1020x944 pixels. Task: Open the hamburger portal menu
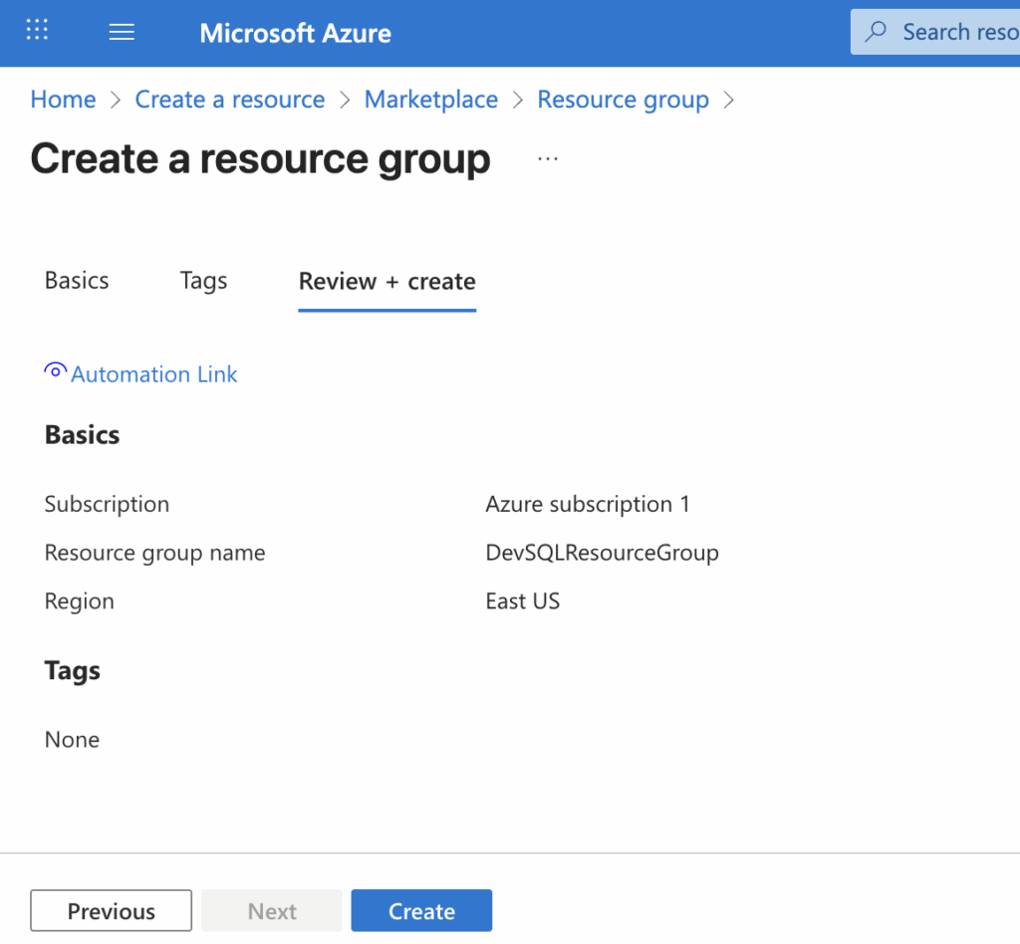(122, 31)
